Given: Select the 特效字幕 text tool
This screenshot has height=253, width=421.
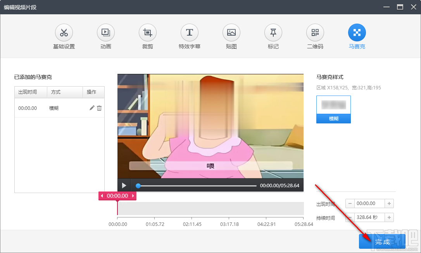Looking at the screenshot, I should point(190,33).
